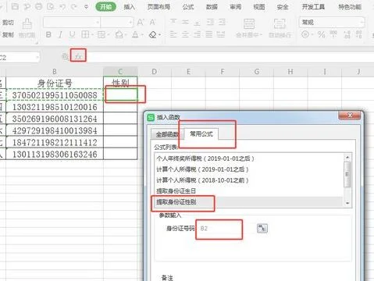This screenshot has width=374, height=281.
Task: Click the currency format icon
Action: (305, 34)
